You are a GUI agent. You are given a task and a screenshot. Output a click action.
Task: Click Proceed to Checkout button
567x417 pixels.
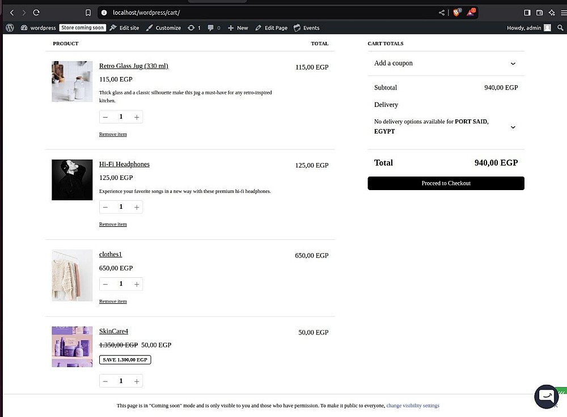[446, 183]
